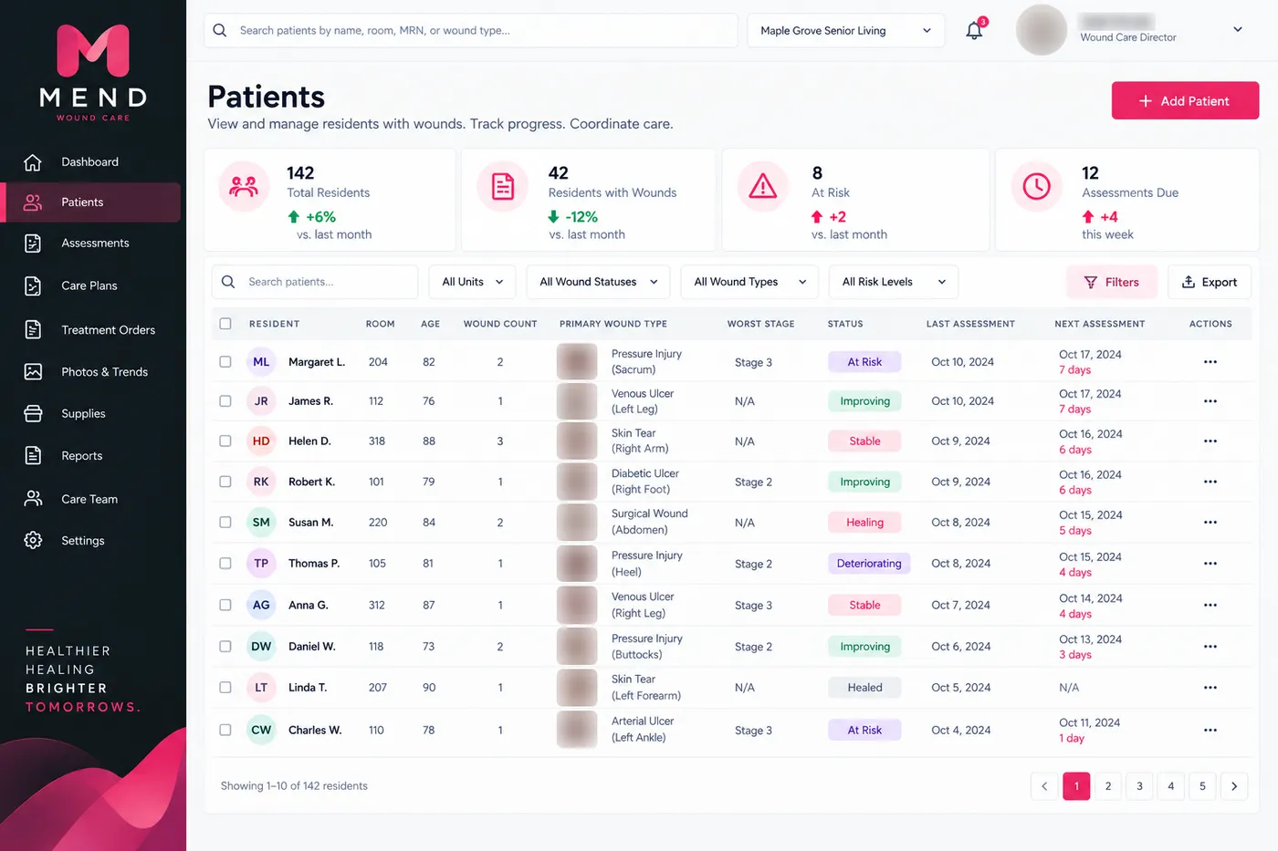Open actions menu for Thomas P.
Image resolution: width=1278 pixels, height=851 pixels.
[1210, 564]
